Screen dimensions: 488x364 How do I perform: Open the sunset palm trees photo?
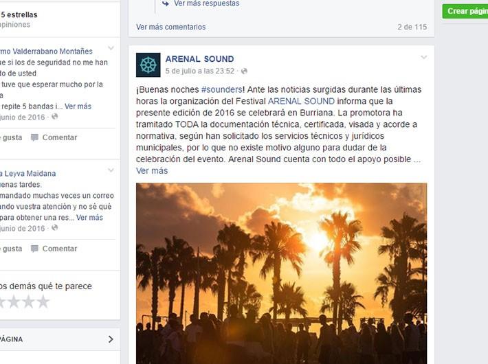[x=281, y=273]
